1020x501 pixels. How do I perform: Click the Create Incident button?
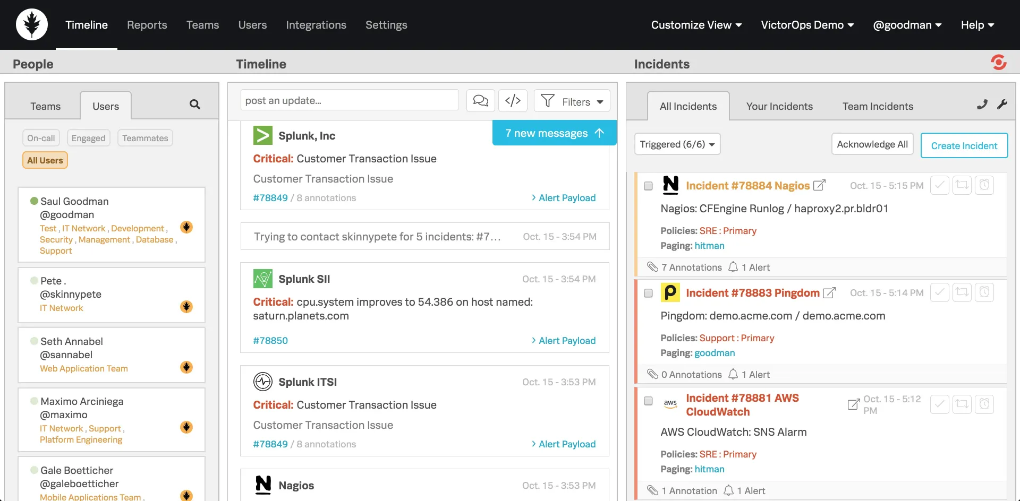point(964,145)
